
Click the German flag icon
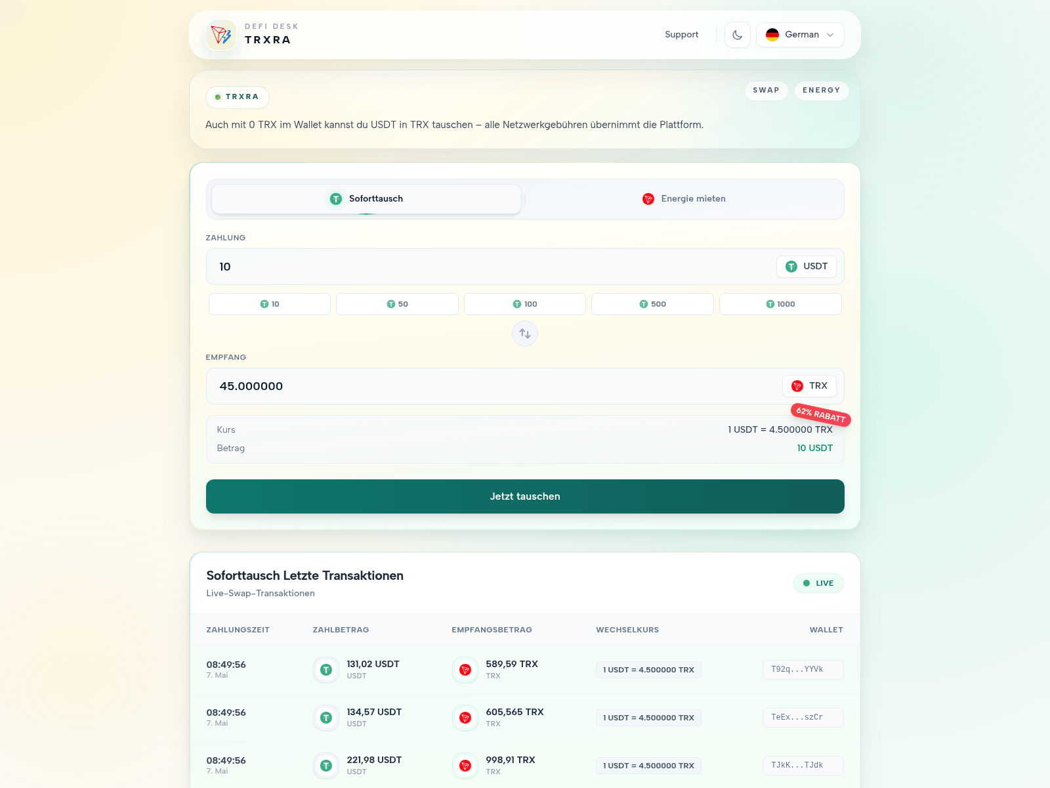tap(772, 35)
